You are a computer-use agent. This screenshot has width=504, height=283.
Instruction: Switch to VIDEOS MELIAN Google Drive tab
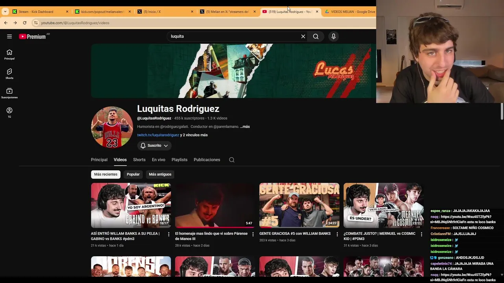(350, 12)
